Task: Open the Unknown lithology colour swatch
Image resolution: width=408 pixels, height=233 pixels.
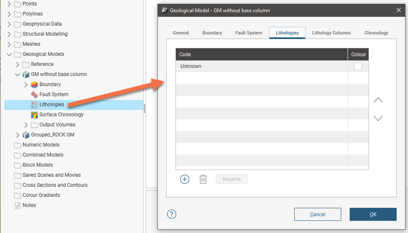Action: click(358, 66)
